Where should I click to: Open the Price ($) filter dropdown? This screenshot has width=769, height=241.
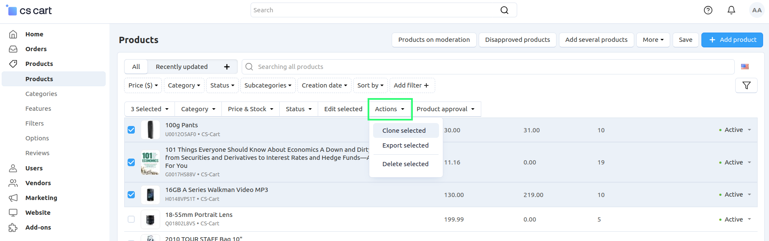143,85
